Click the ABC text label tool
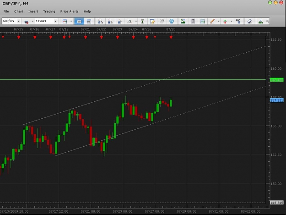The image size is (286, 215). (237, 22)
